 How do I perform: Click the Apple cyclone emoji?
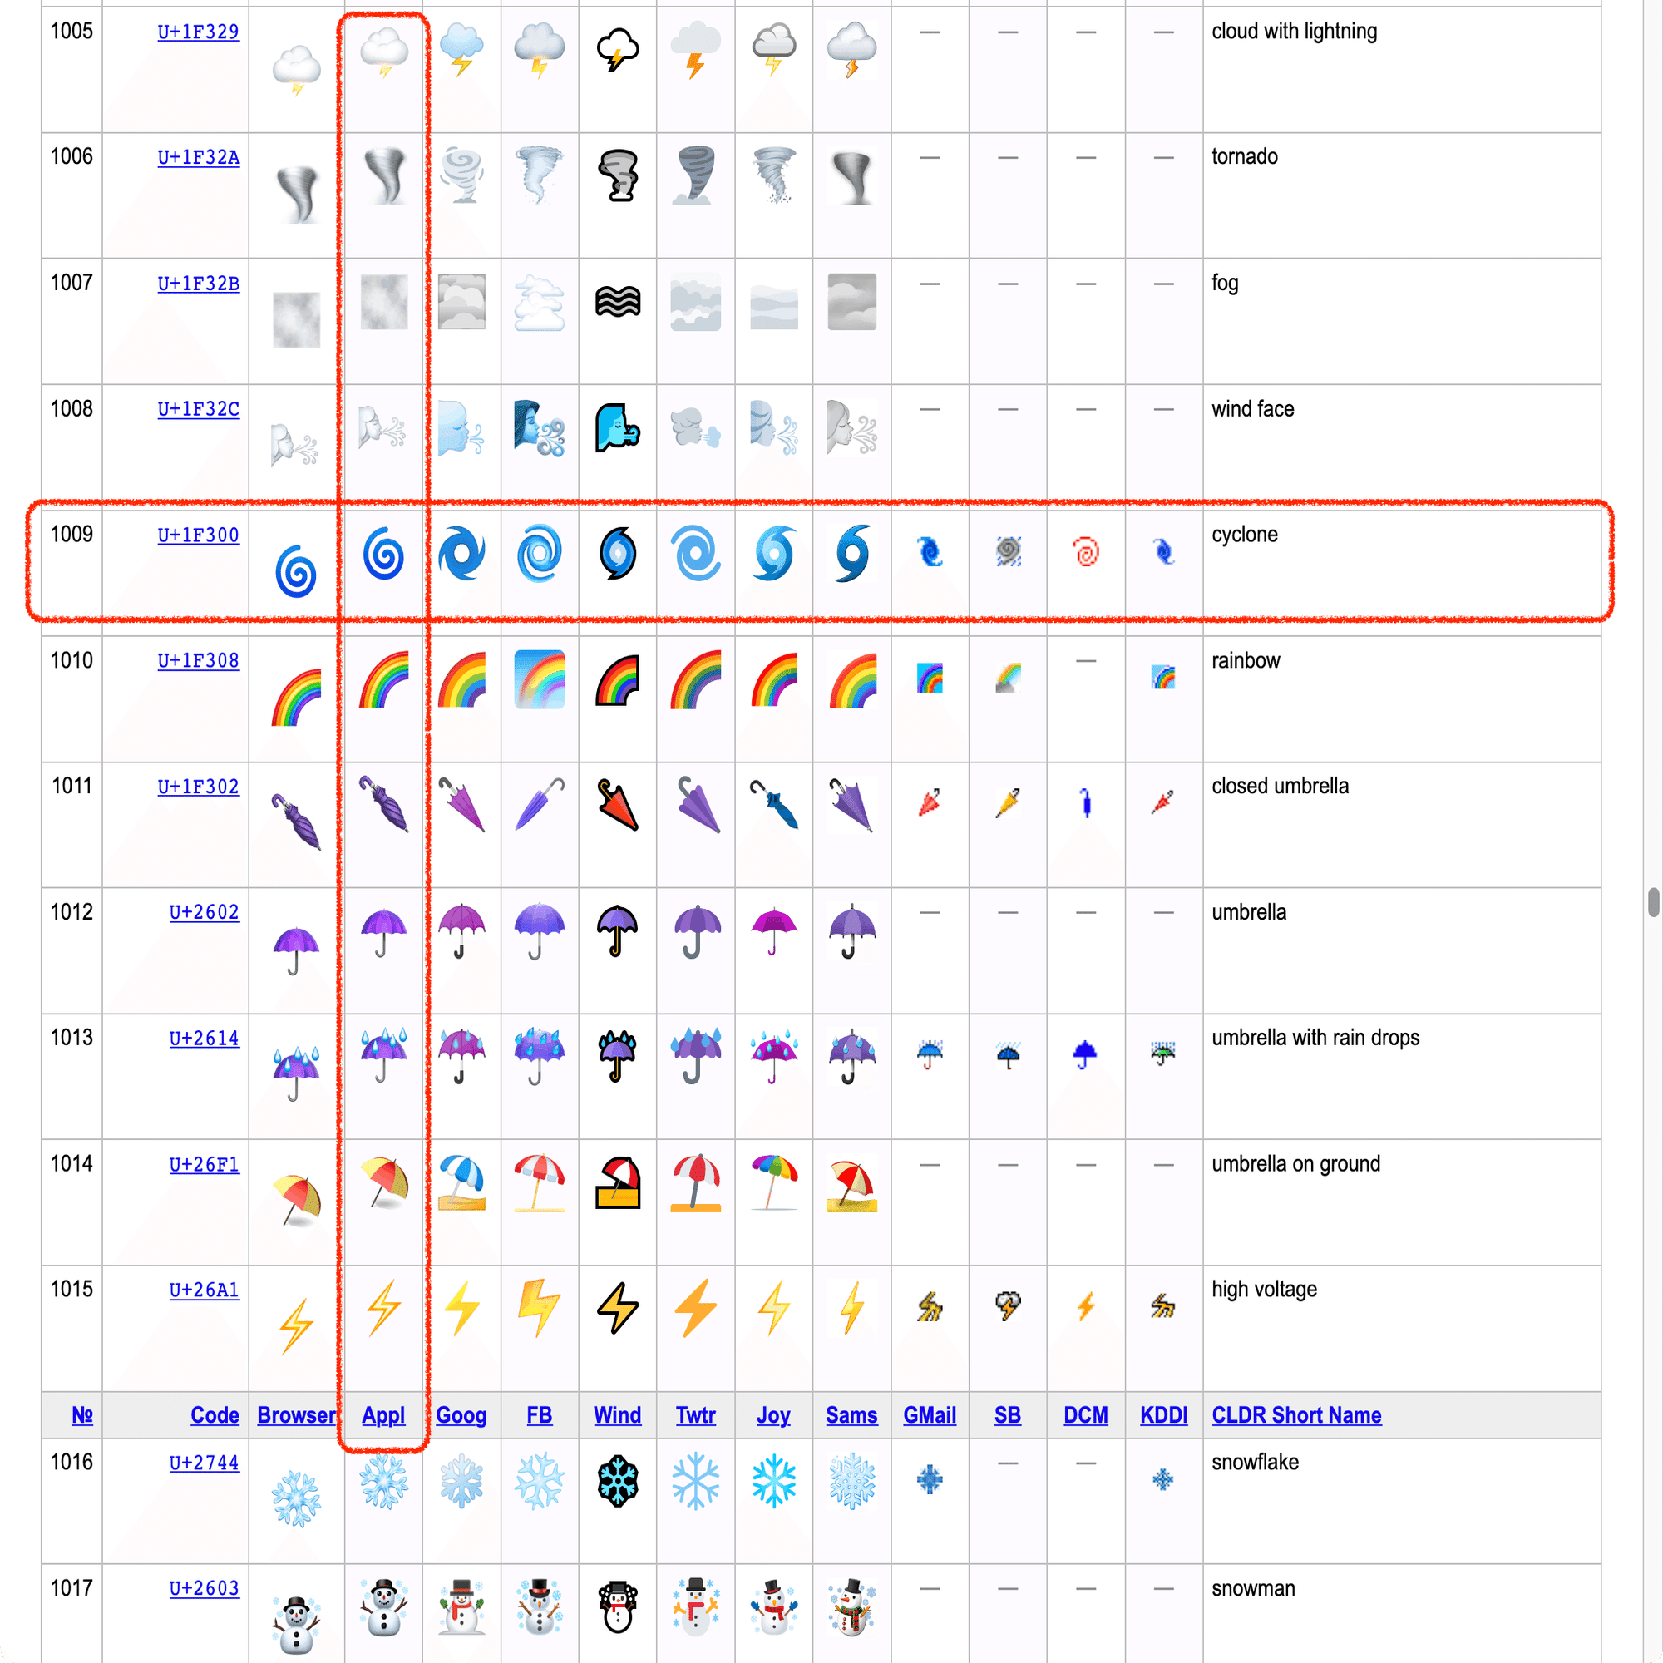[x=383, y=554]
